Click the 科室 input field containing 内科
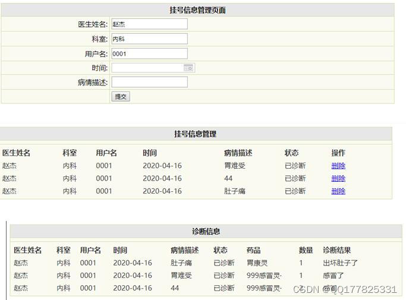 click(149, 39)
